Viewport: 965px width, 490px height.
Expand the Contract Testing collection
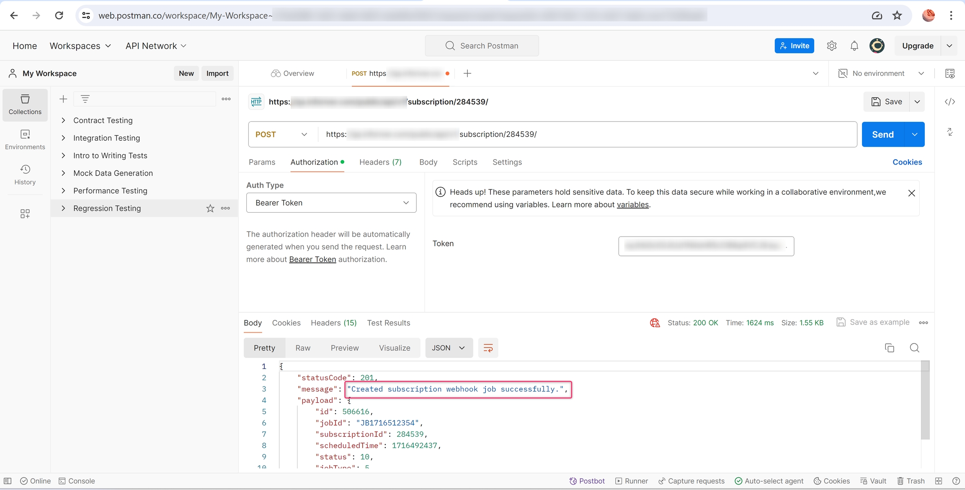pos(63,120)
